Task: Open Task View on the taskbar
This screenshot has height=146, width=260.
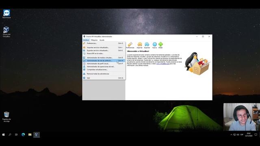Action: coord(16,135)
